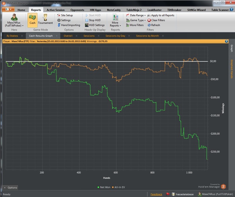The height and width of the screenshot is (197, 235).
Task: Click the Winnings value -$270,35
Action: 103,41
